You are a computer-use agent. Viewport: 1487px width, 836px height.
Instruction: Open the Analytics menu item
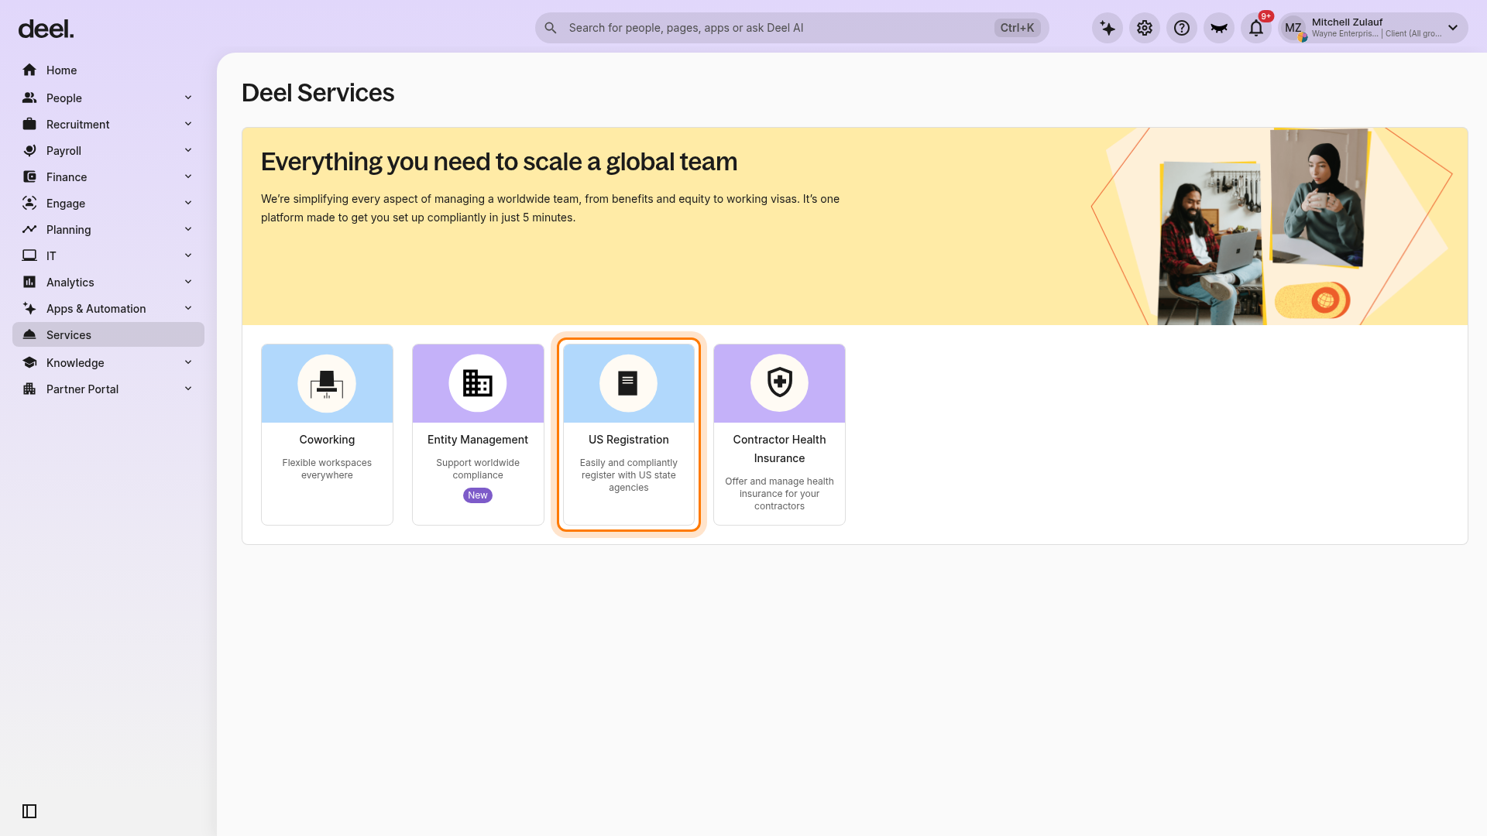[108, 283]
